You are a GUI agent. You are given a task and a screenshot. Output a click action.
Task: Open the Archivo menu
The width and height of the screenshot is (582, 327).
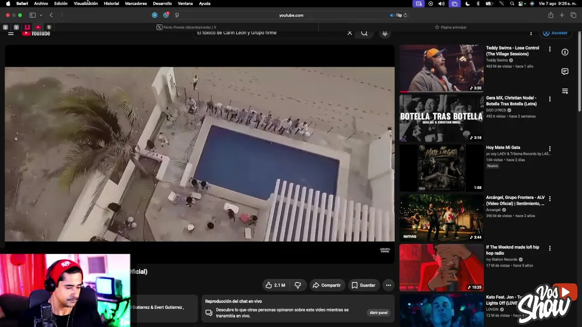point(41,4)
